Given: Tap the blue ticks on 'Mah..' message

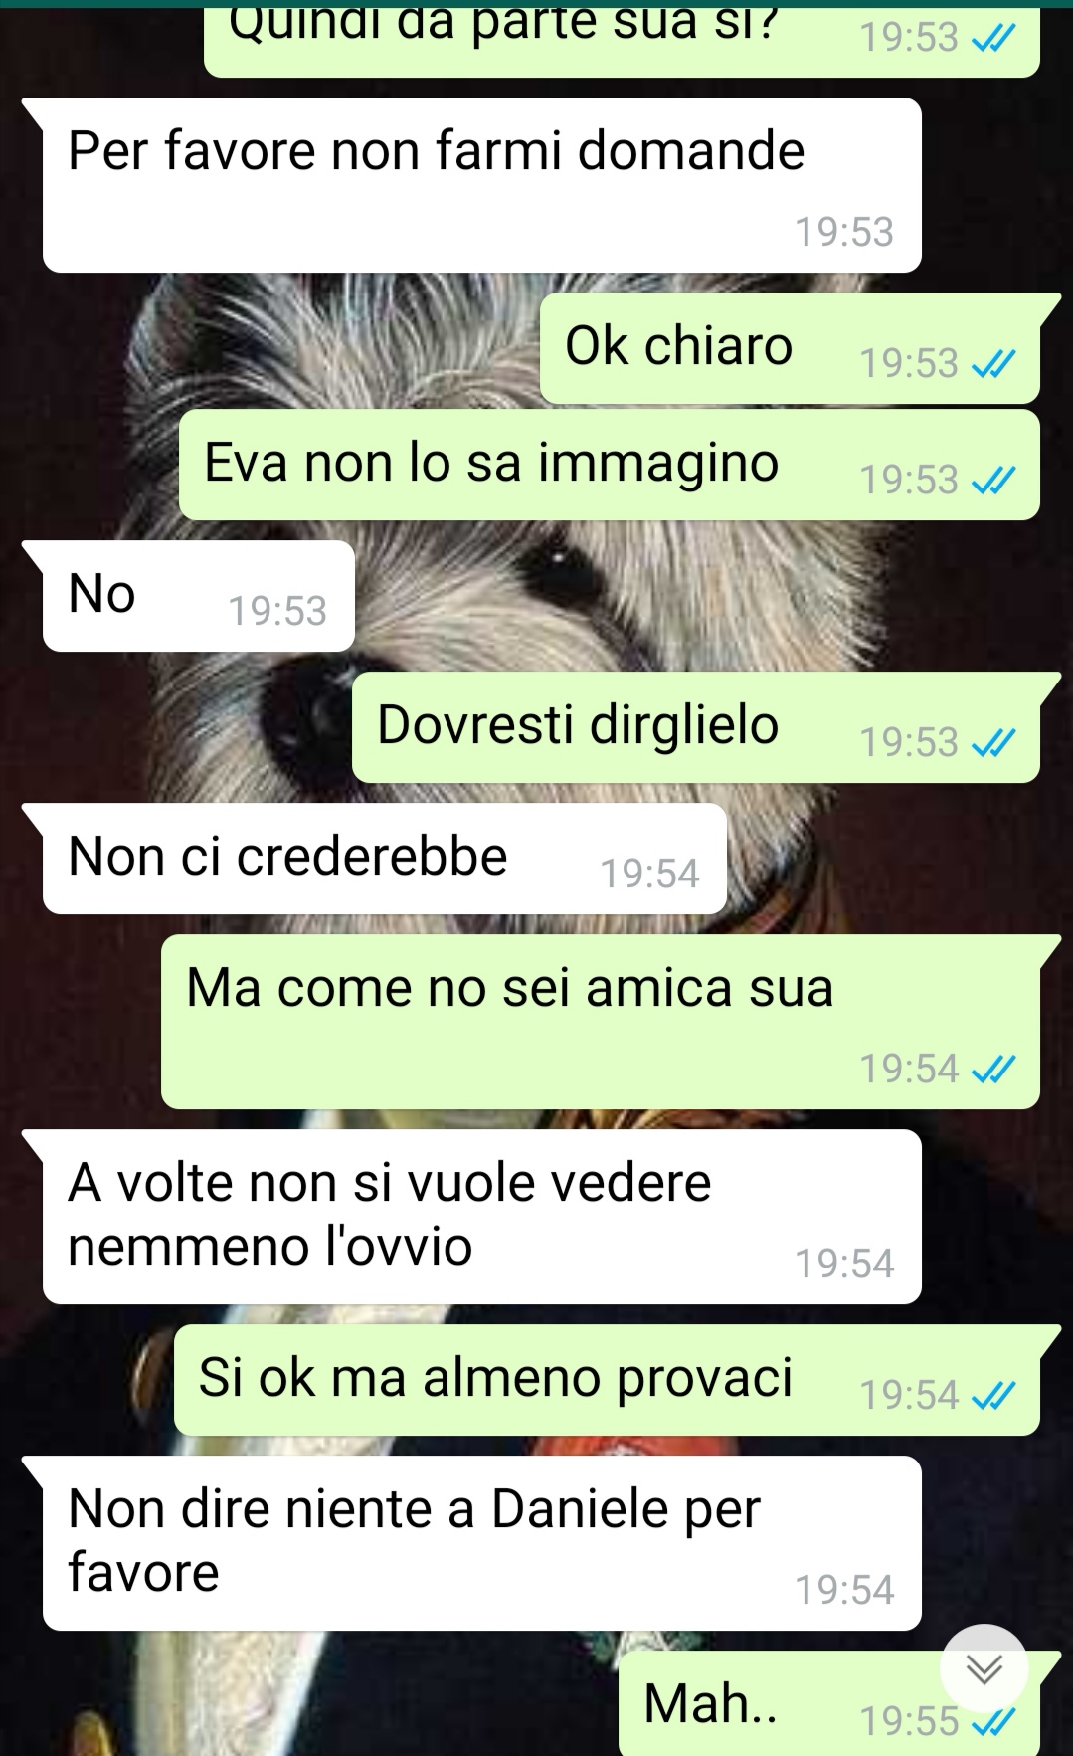Looking at the screenshot, I should click(x=993, y=1721).
